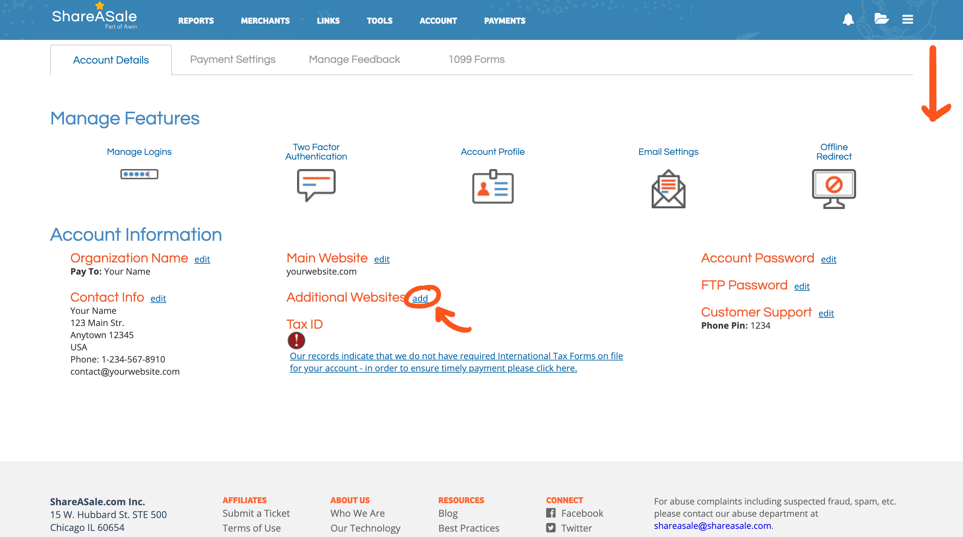Click the Anytown 12345 address line
This screenshot has width=963, height=537.
click(102, 335)
